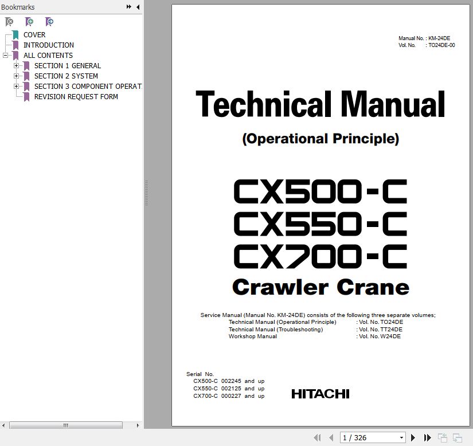The image size is (473, 446).
Task: Expand the SECTION 2 SYSTEM bookmark
Action: (x=17, y=76)
